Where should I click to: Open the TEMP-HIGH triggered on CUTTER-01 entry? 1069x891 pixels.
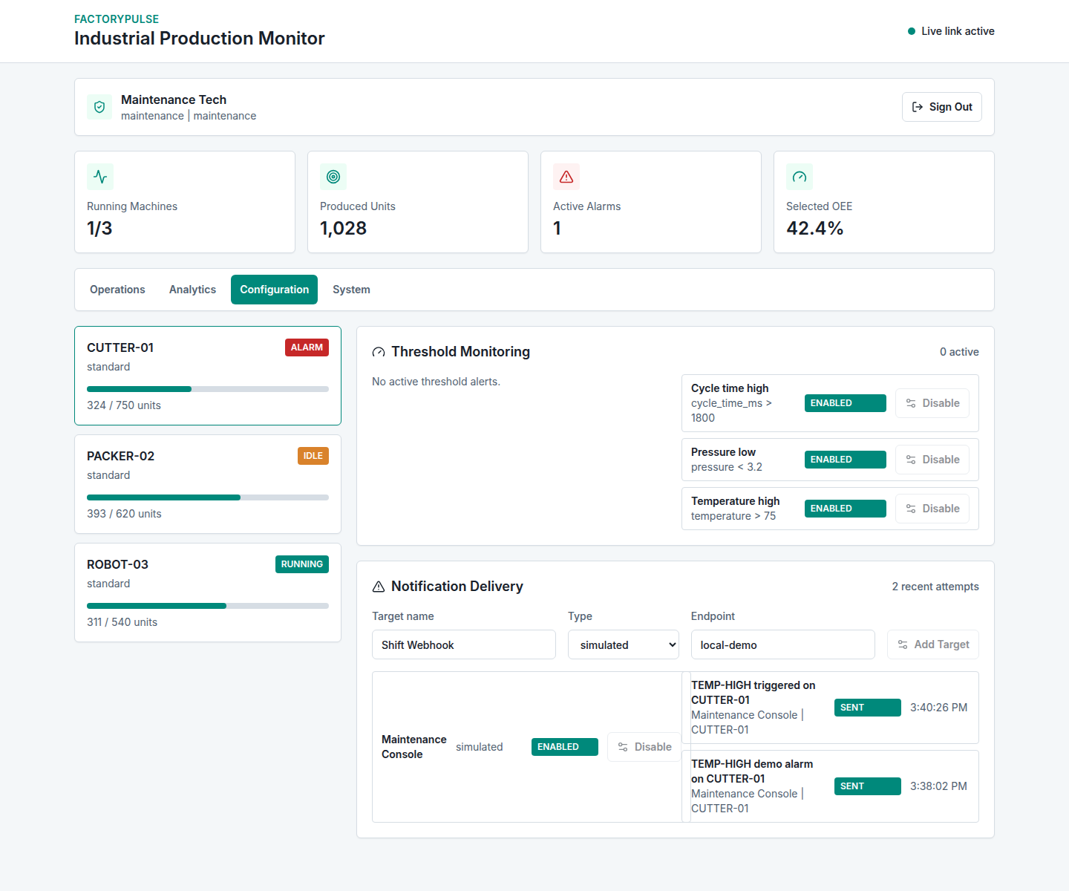[x=830, y=708]
